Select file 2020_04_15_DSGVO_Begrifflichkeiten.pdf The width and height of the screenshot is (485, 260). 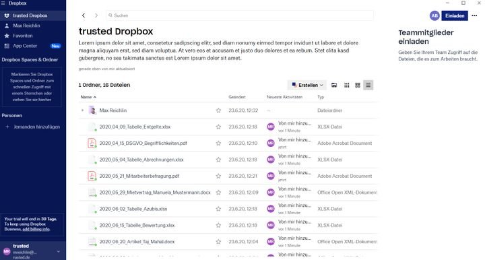(143, 143)
